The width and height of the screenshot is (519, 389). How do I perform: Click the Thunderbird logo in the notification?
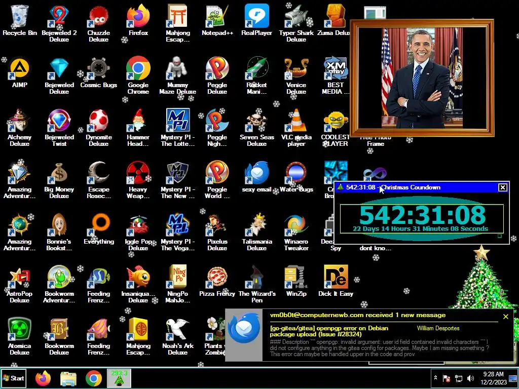coord(244,328)
